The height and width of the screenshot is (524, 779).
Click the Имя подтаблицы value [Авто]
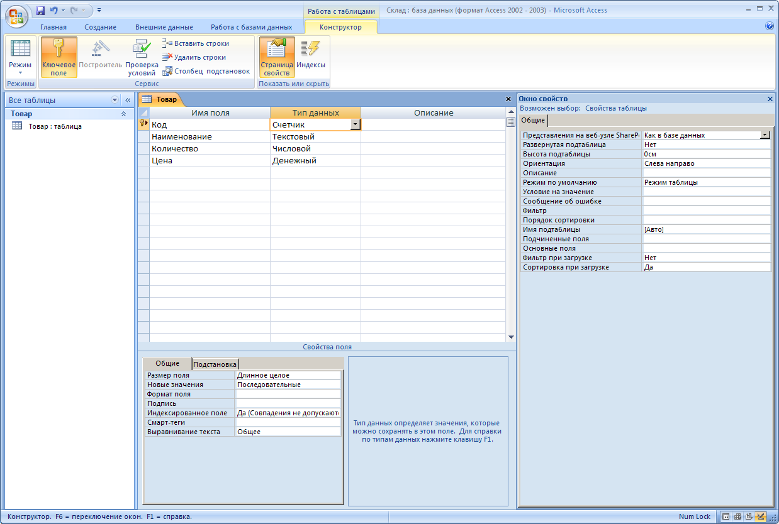pyautogui.click(x=707, y=229)
